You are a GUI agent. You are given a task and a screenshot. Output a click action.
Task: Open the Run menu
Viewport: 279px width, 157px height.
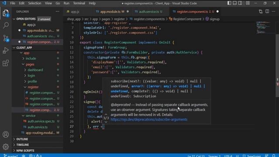click(66, 3)
